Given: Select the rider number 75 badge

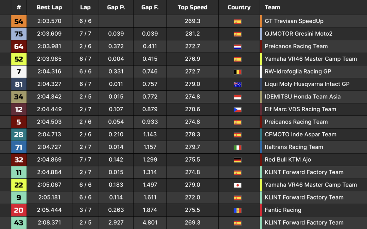Looking at the screenshot, I should pos(19,34).
